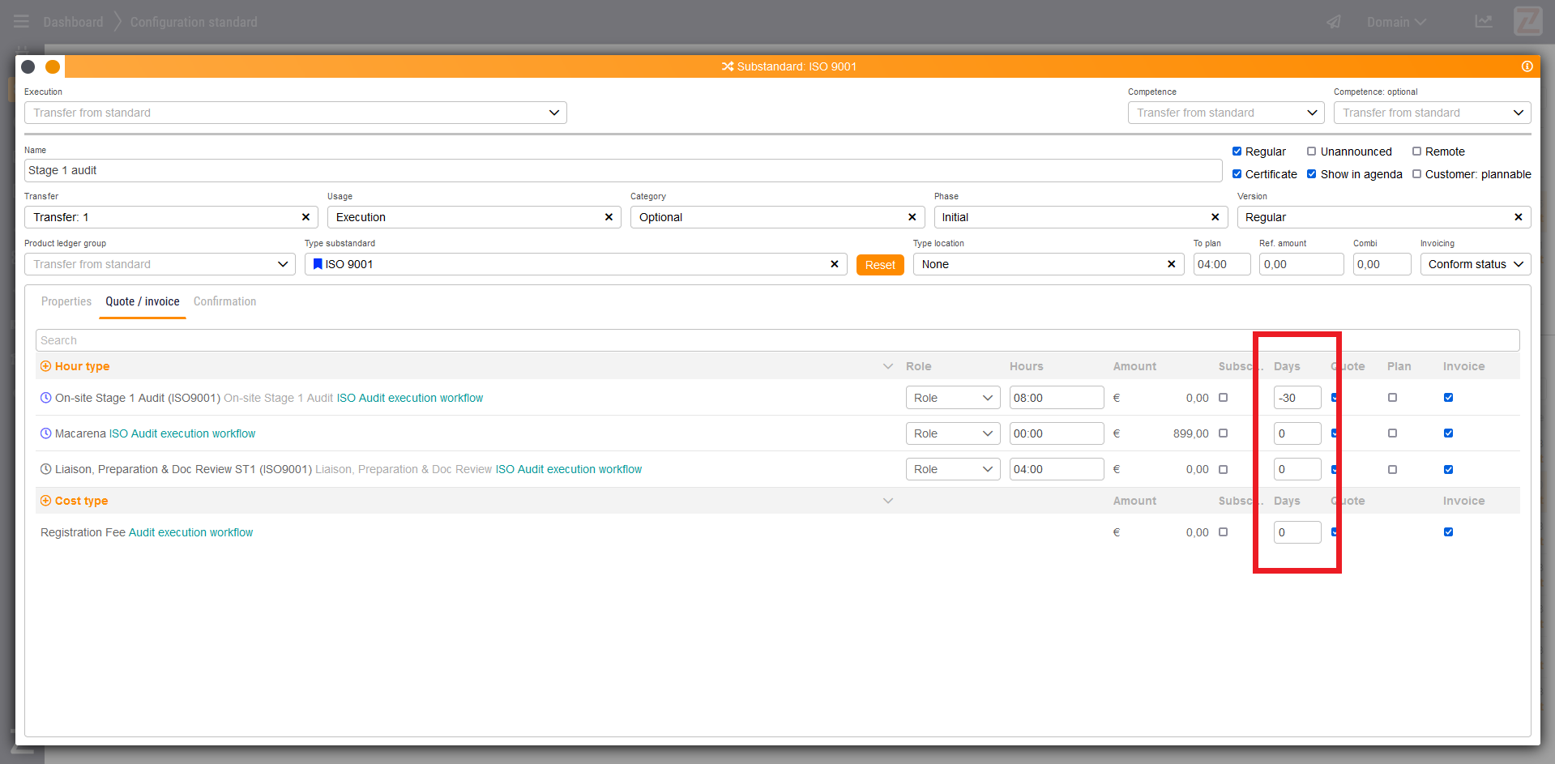Image resolution: width=1555 pixels, height=764 pixels.
Task: Click the info icon in orange title bar
Action: (1527, 66)
